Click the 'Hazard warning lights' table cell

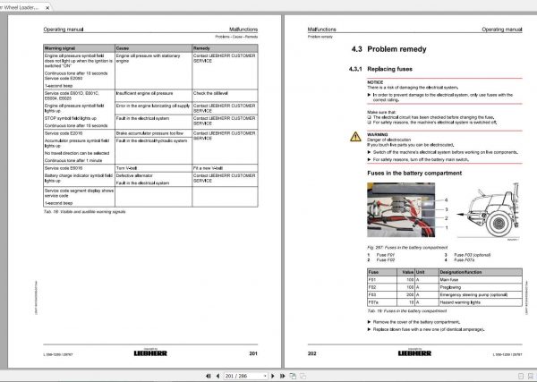[x=481, y=302]
